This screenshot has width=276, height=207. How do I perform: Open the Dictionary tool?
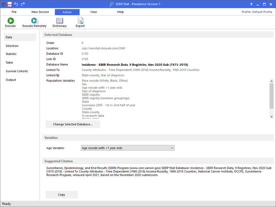[x=59, y=21]
